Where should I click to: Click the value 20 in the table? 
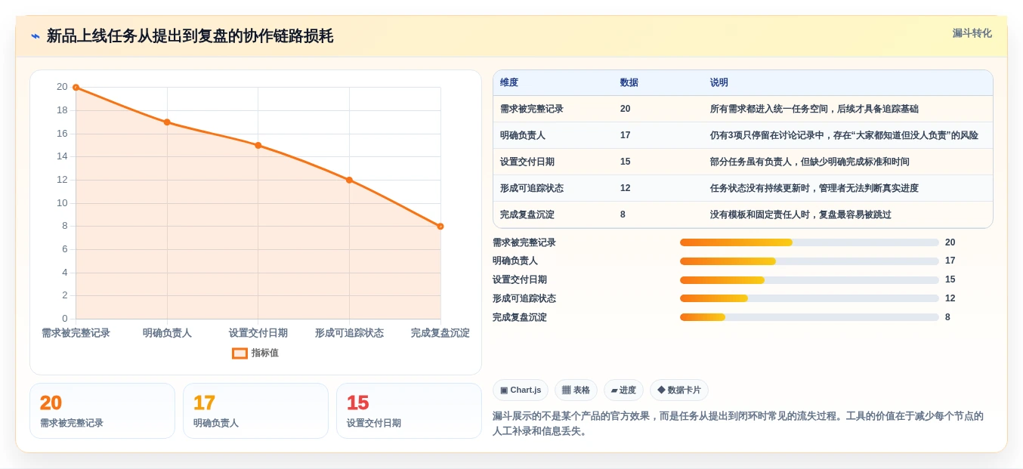click(626, 109)
